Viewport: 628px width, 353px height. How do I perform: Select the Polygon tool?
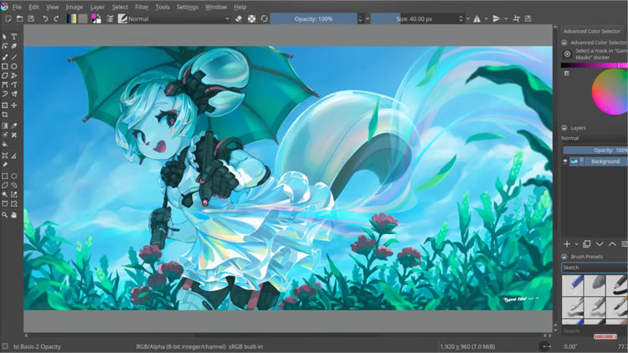point(4,75)
